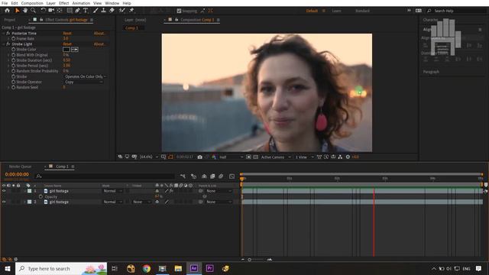
Task: Open the Effect menu
Action: tap(64, 3)
